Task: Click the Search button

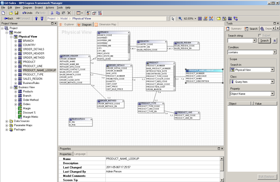Action: [x=265, y=41]
